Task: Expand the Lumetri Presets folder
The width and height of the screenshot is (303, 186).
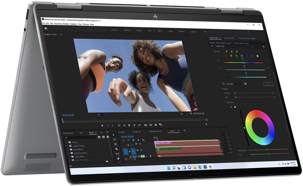Action: pyautogui.click(x=67, y=146)
